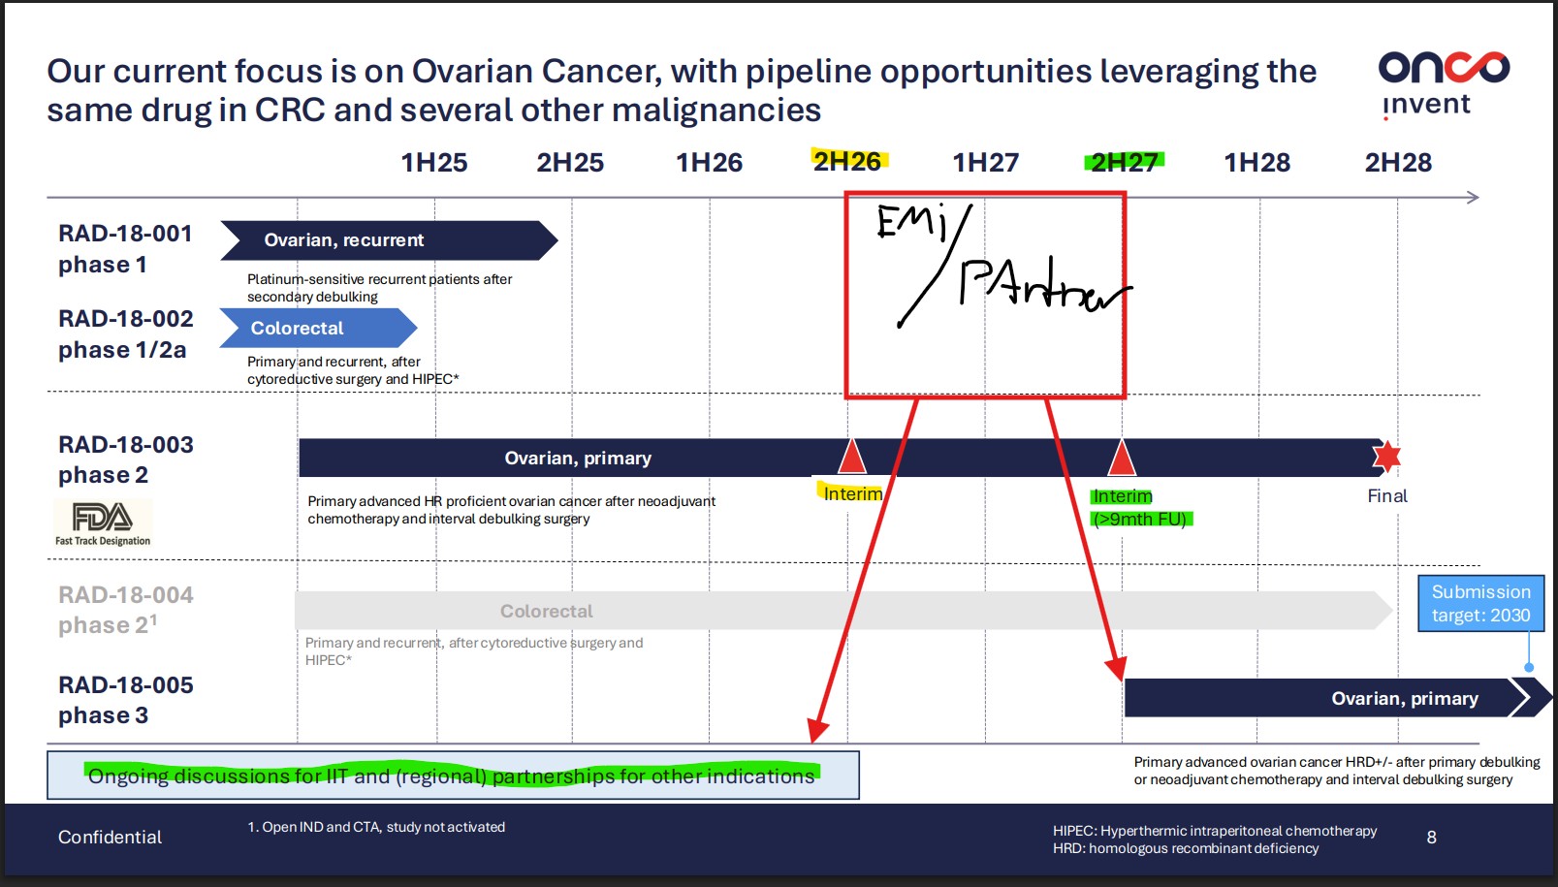Click the red star Final marker

(1386, 456)
